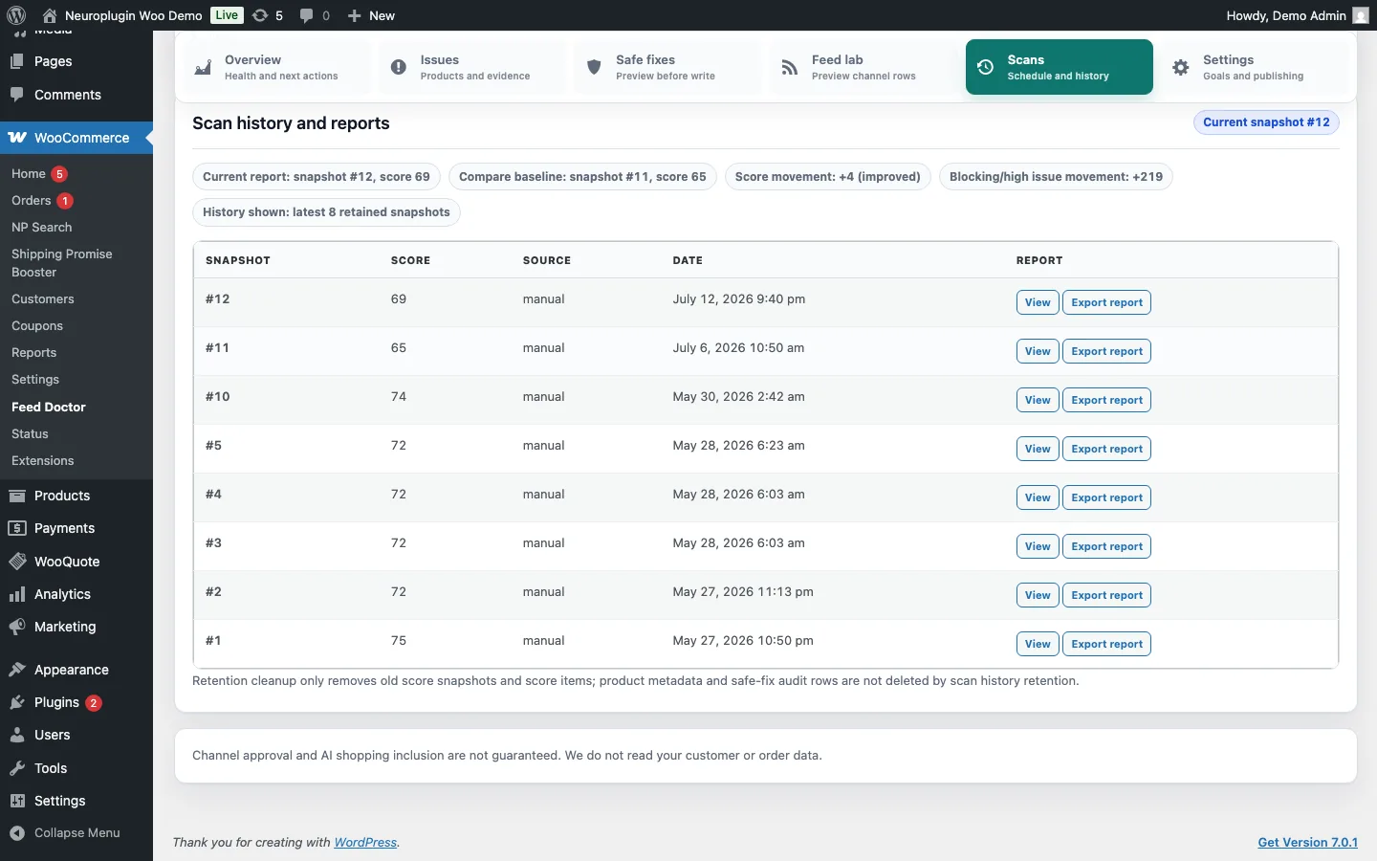The height and width of the screenshot is (861, 1377).
Task: Click the Marketing megaphone icon
Action: pyautogui.click(x=17, y=627)
